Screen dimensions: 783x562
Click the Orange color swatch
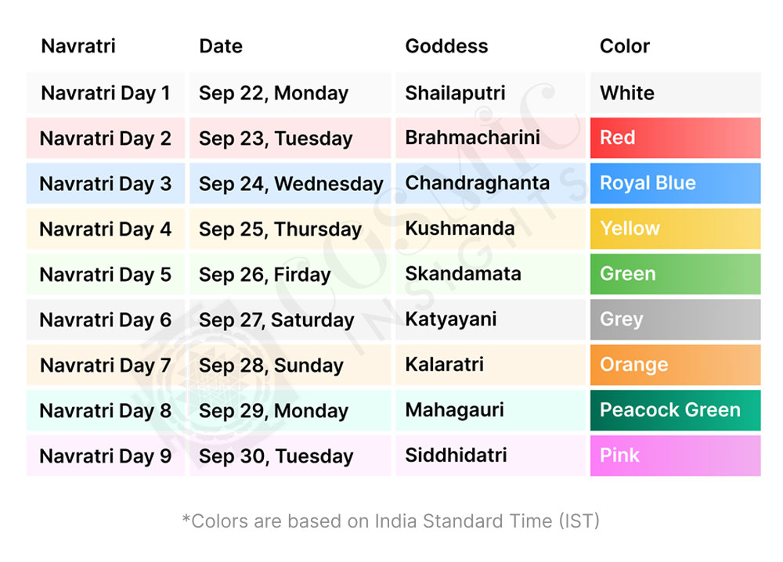click(675, 365)
